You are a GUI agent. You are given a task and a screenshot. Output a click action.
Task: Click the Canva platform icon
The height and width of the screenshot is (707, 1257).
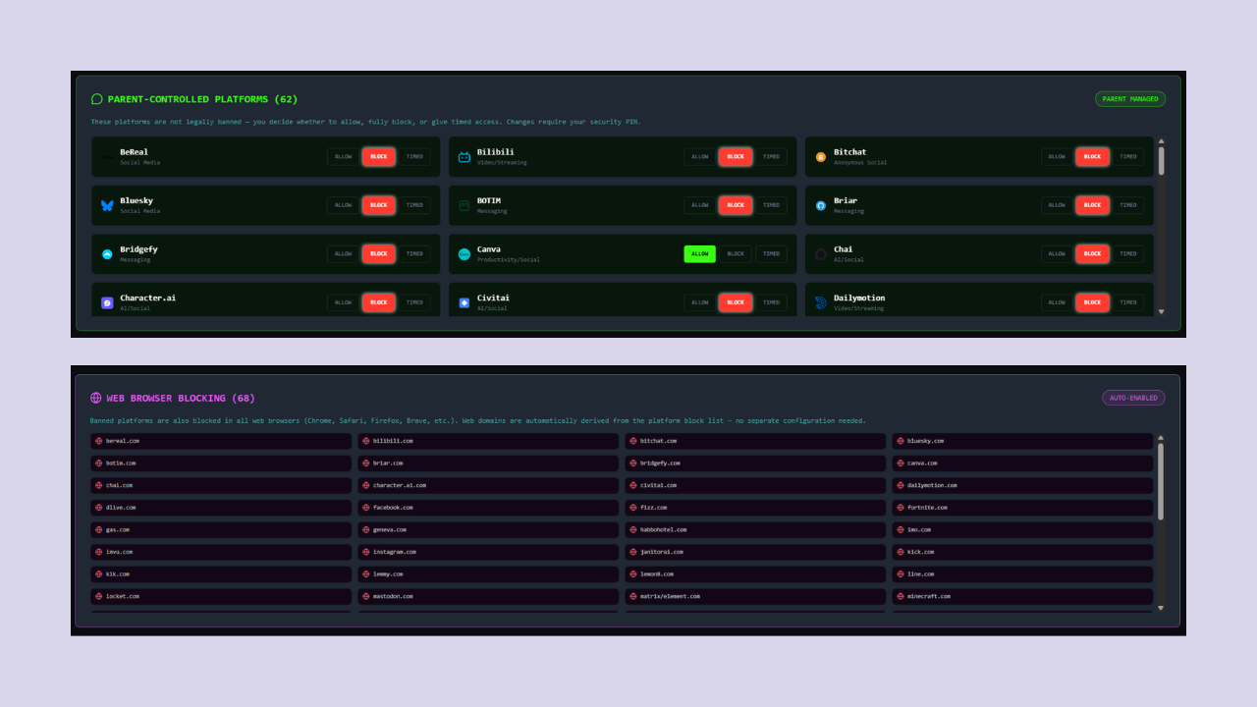pyautogui.click(x=465, y=254)
